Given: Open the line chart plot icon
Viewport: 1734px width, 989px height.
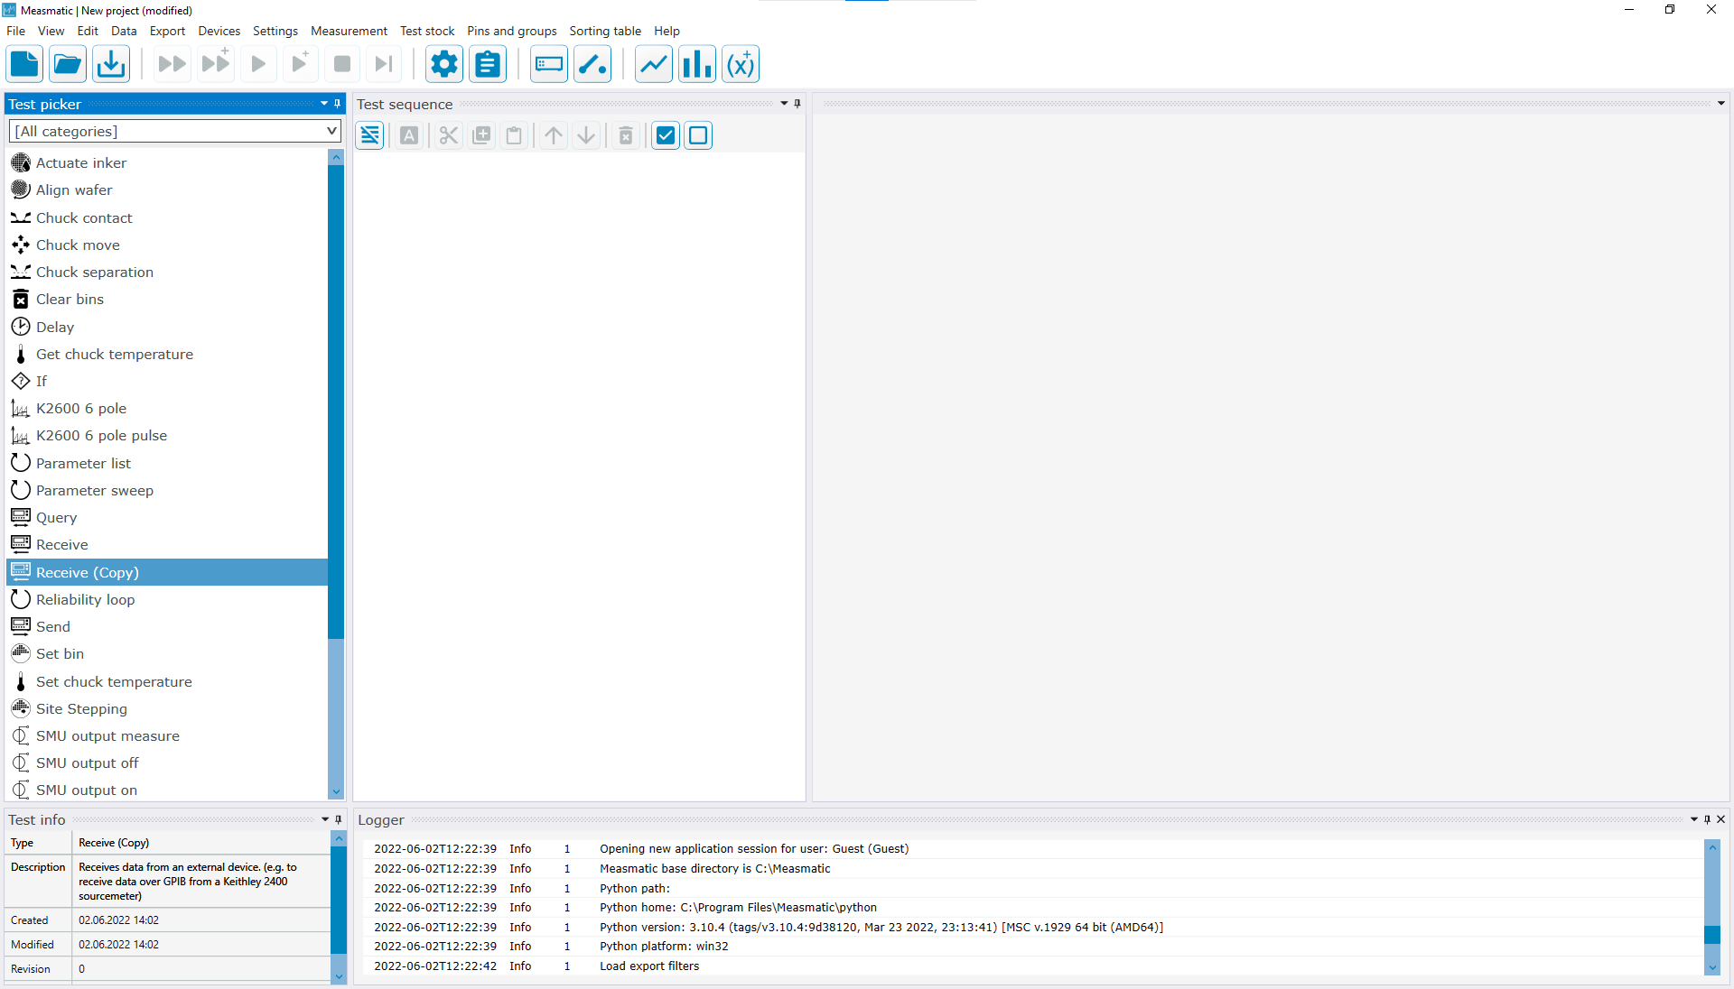Looking at the screenshot, I should coord(654,64).
